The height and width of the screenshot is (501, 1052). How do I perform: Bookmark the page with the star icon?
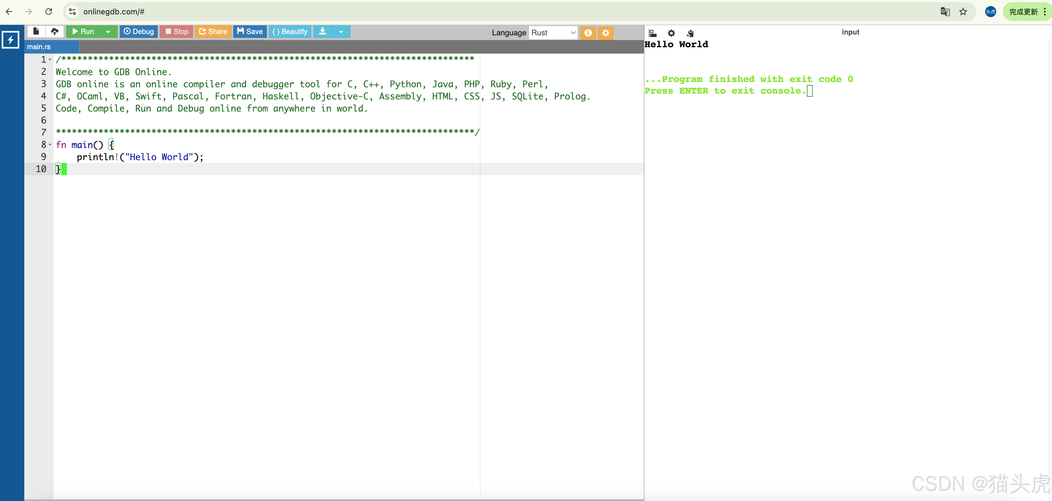click(x=963, y=11)
